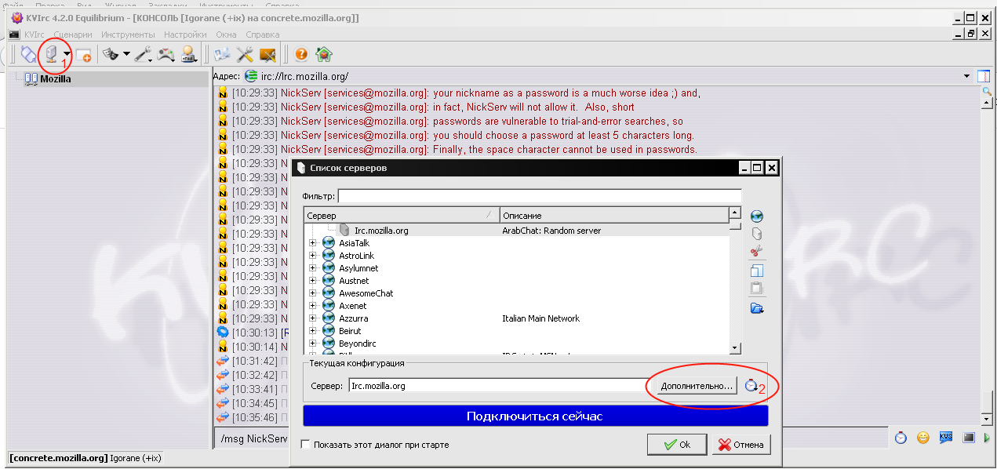Click the ID card toolbar icon
Viewport: 997px width, 469px height.
click(222, 54)
